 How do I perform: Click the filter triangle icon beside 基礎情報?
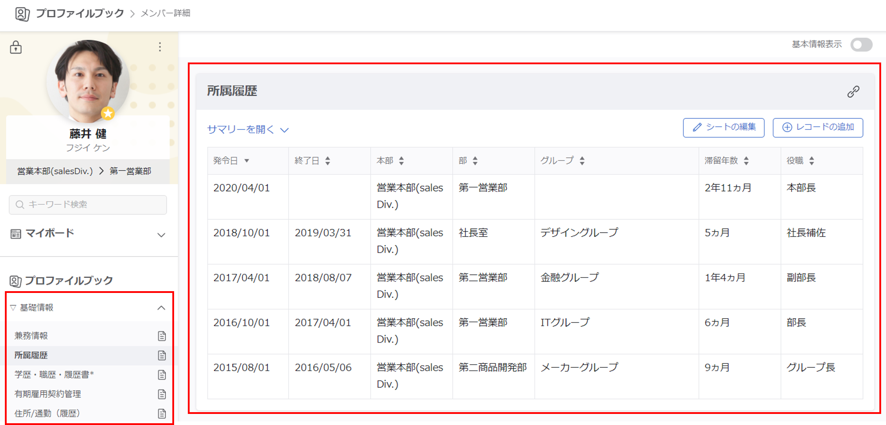(13, 308)
